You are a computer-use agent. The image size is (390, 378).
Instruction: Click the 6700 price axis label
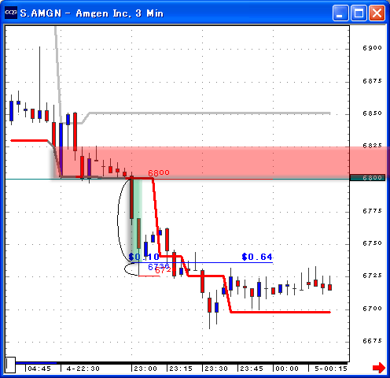[372, 308]
